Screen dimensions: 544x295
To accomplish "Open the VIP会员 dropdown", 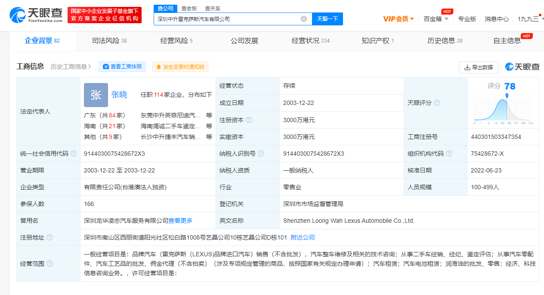I will coord(399,19).
